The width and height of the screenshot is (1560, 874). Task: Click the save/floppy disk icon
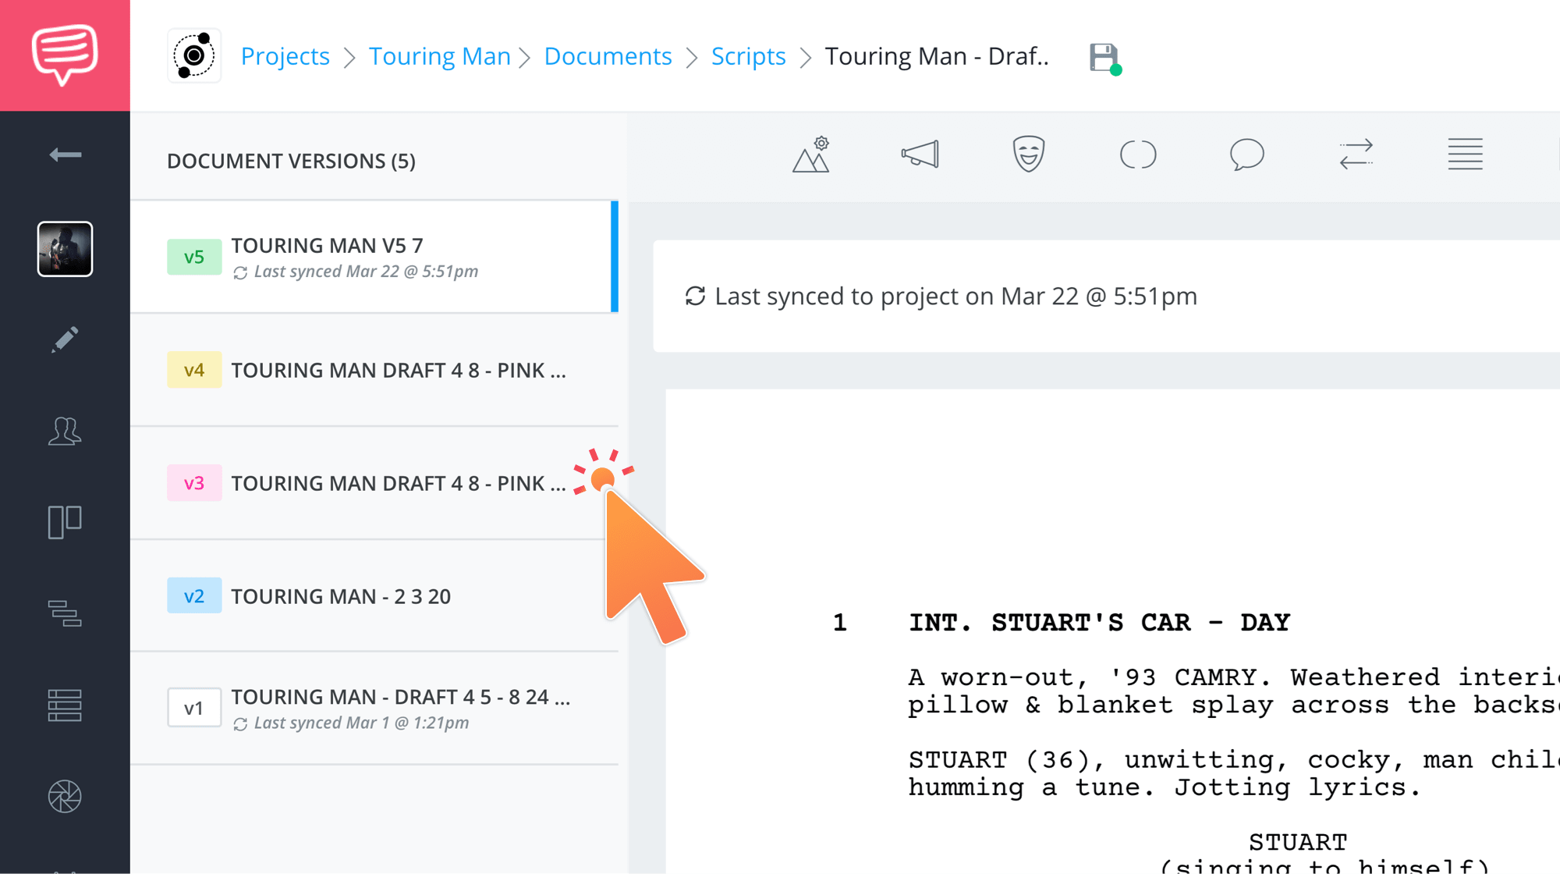1102,55
